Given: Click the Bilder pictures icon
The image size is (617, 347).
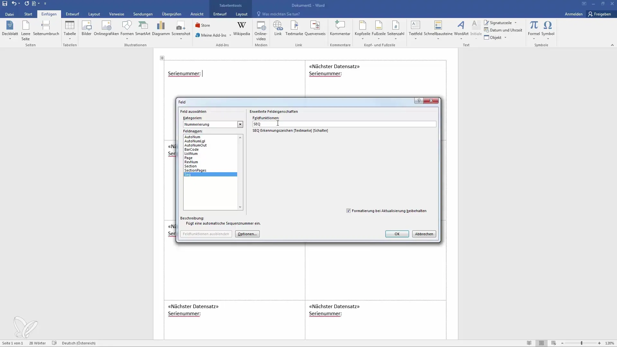Looking at the screenshot, I should coord(86,28).
